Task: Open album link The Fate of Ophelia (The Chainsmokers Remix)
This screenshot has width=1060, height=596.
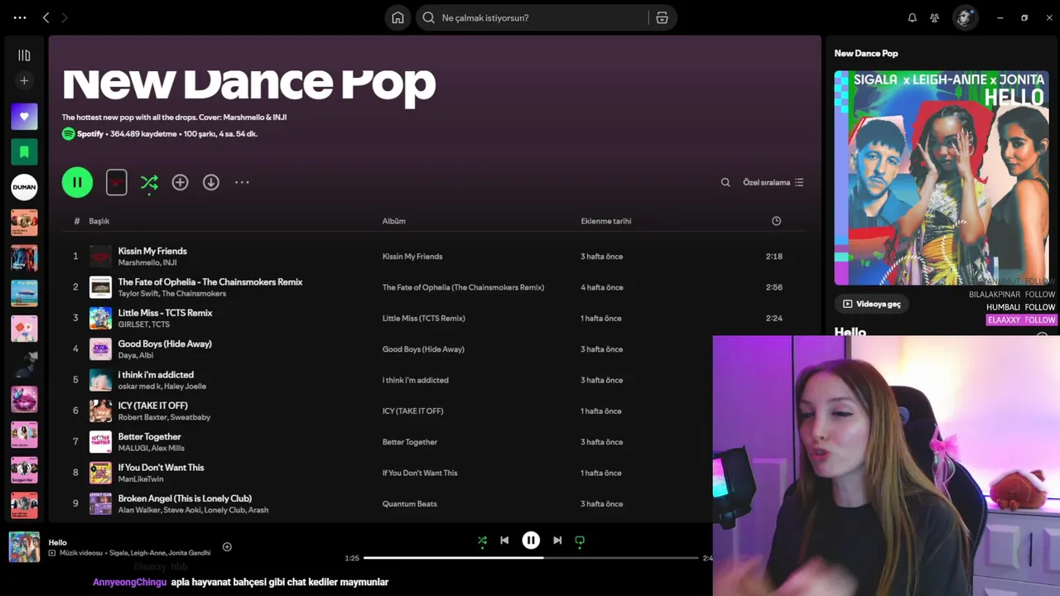Action: pyautogui.click(x=463, y=287)
